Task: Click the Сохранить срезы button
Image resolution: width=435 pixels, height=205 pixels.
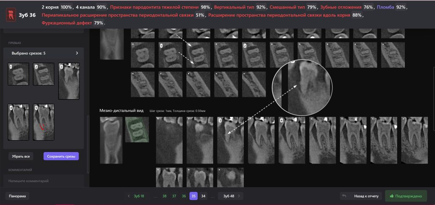Action: (61, 156)
